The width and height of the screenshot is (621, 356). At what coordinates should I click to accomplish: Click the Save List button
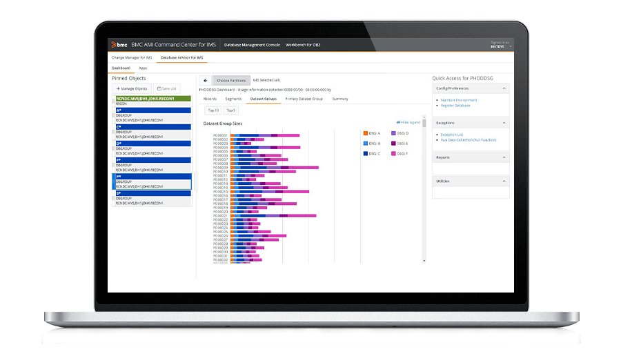click(x=166, y=88)
